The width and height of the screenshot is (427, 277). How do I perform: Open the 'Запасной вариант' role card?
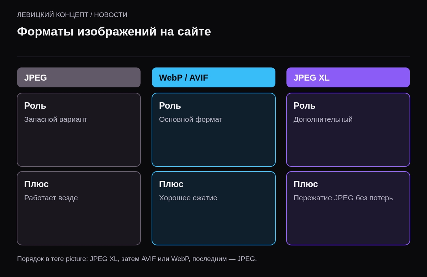point(79,130)
